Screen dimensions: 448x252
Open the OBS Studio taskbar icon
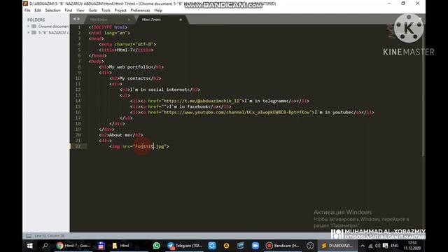310,246
